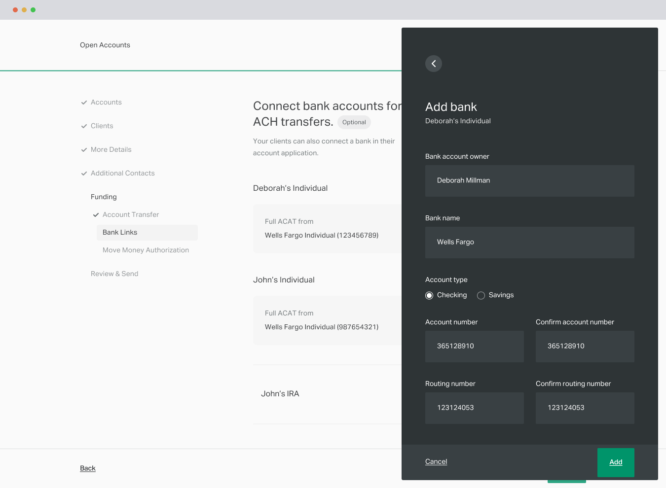Click the Confirm routing number field
666x488 pixels.
(x=585, y=408)
